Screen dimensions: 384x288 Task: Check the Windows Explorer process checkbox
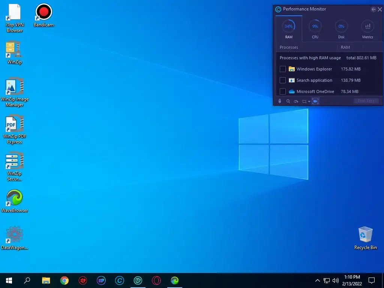(x=283, y=69)
